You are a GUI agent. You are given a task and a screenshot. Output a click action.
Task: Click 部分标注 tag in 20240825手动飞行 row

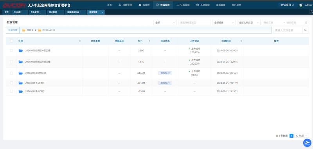coord(165,83)
